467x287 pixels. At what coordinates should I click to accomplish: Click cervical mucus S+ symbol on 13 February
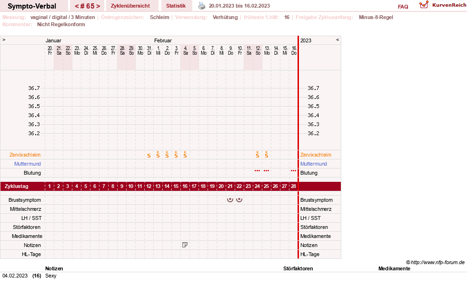click(266, 155)
